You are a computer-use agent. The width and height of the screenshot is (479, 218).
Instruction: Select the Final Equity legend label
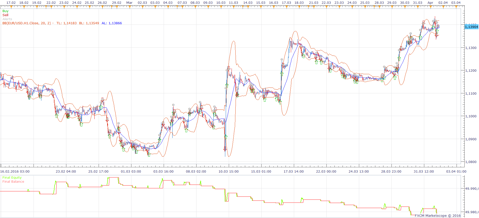pos(12,178)
